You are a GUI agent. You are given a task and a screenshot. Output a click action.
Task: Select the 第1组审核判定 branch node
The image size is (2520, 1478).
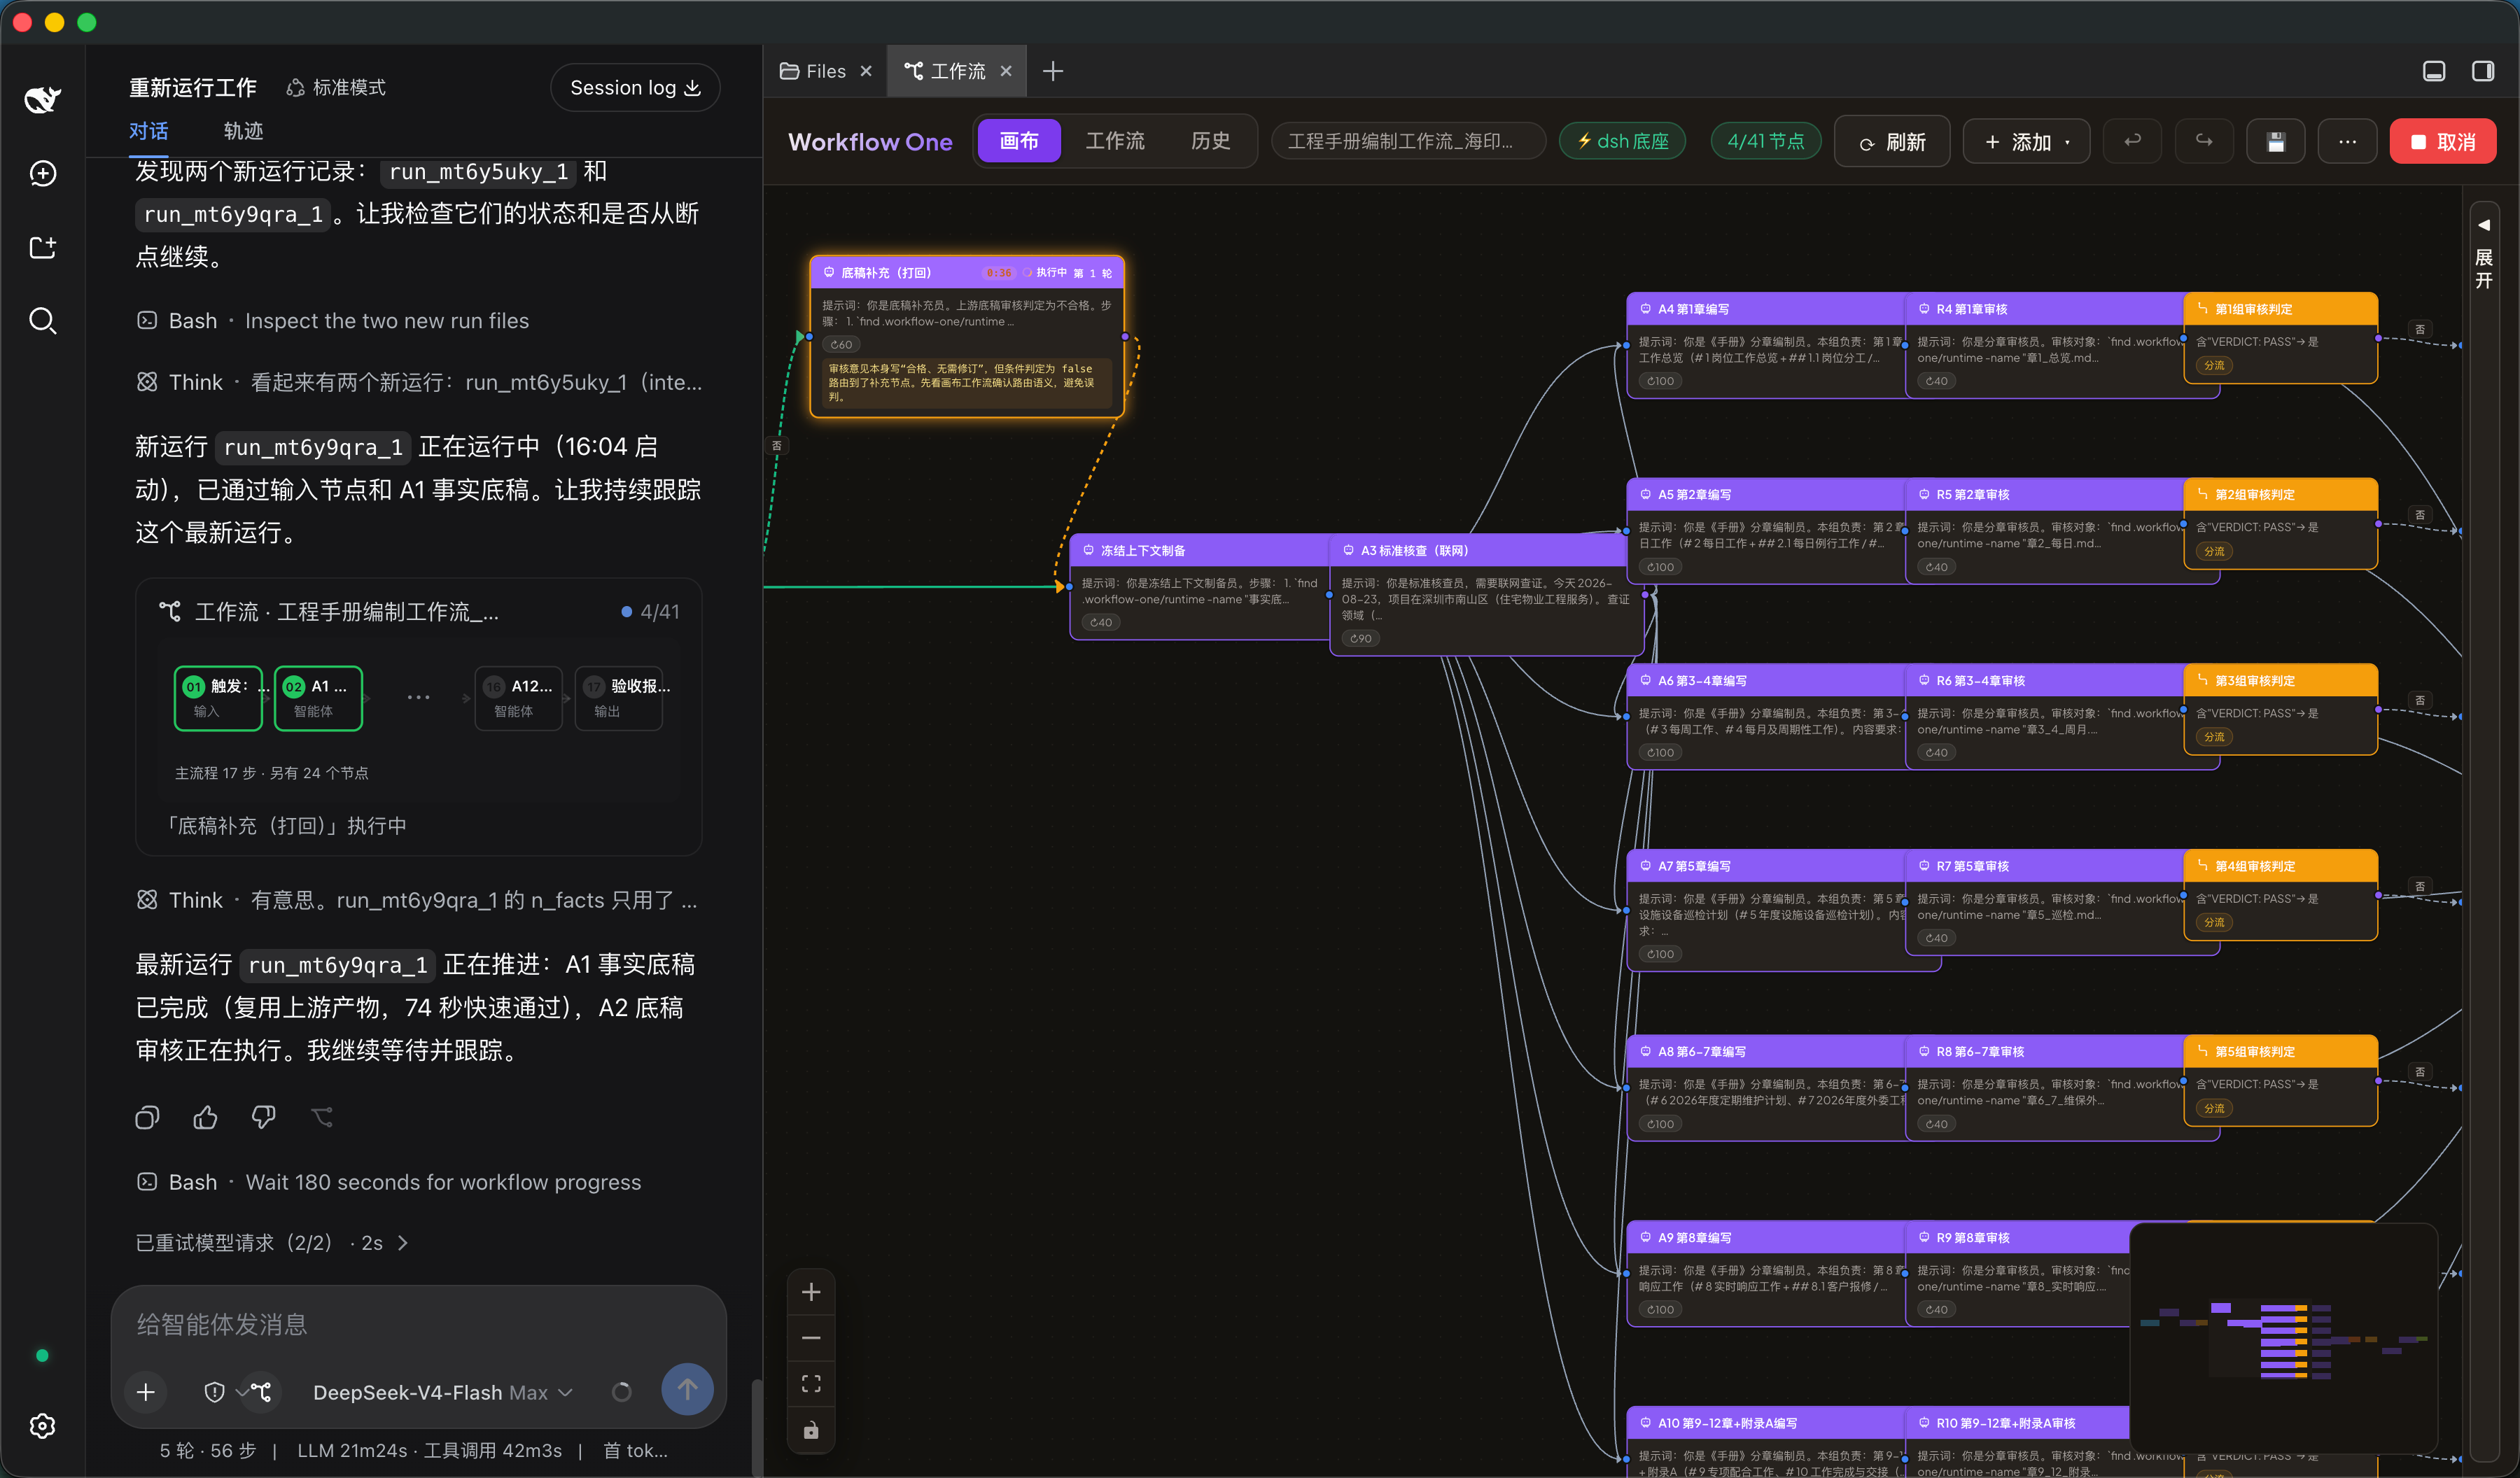pos(2280,338)
